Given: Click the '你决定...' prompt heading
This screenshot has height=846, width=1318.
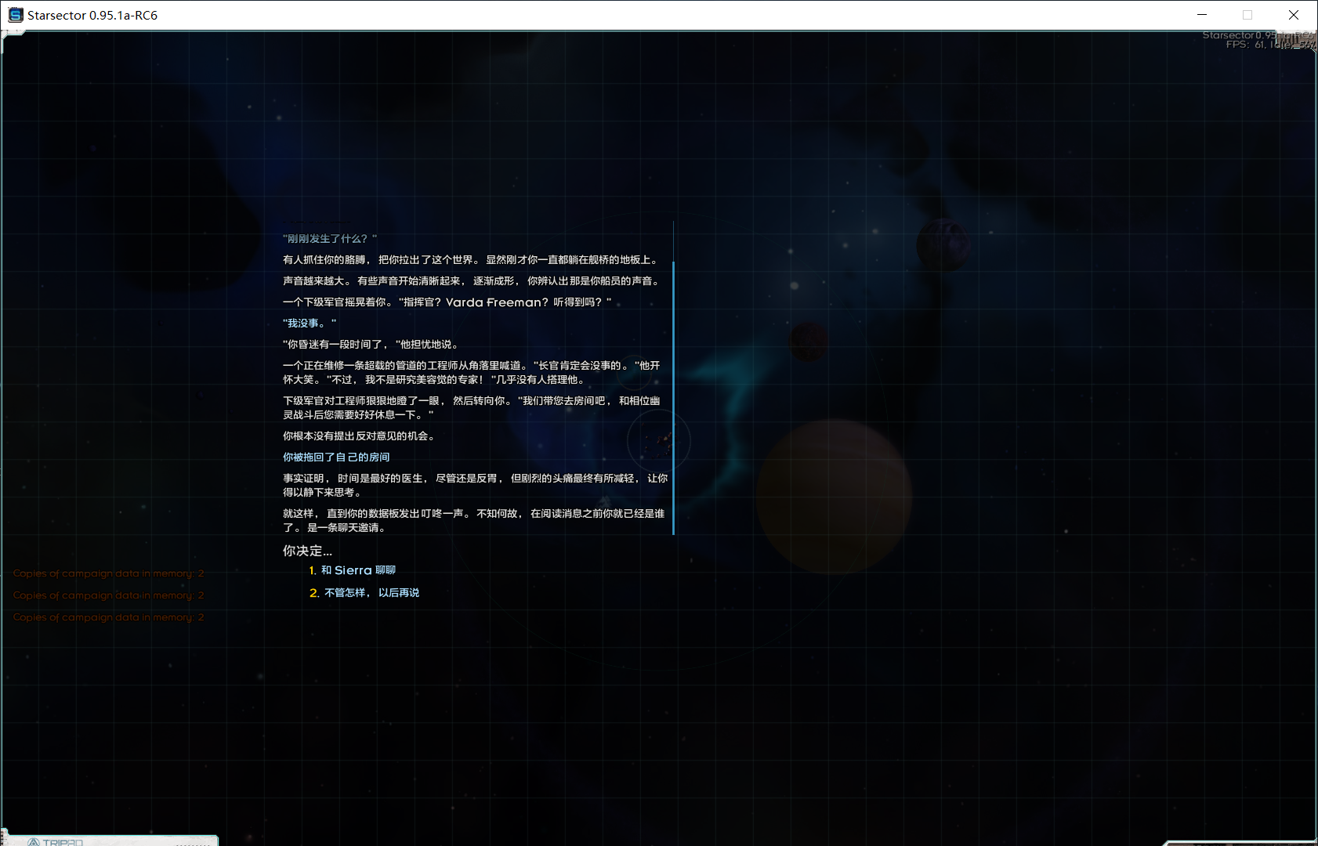Looking at the screenshot, I should tap(307, 551).
